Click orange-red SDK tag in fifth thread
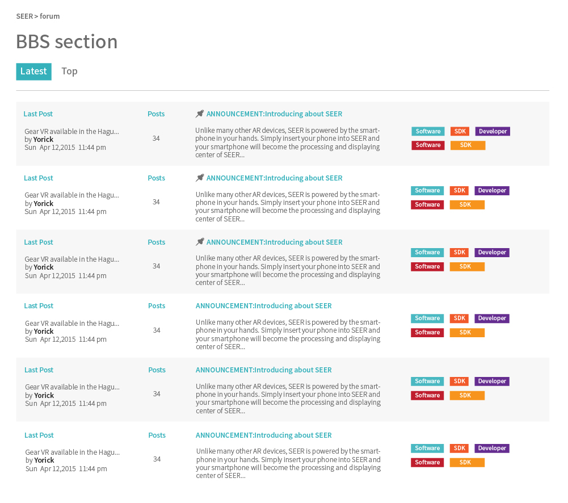 tap(459, 382)
